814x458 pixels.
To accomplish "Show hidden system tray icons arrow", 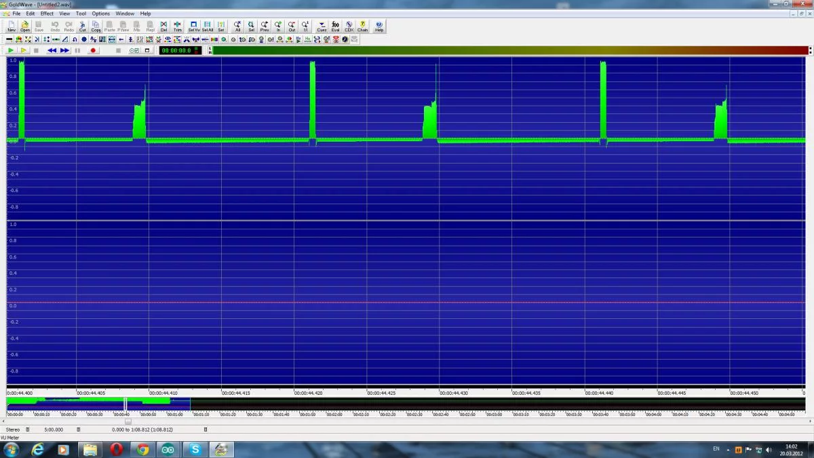I will pos(728,449).
